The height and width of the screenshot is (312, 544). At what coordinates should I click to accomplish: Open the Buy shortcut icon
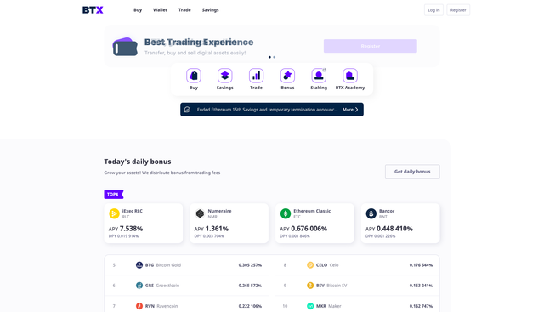pos(194,76)
